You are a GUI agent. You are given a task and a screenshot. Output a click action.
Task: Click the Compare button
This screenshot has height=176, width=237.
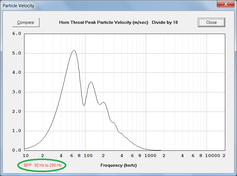coord(26,22)
